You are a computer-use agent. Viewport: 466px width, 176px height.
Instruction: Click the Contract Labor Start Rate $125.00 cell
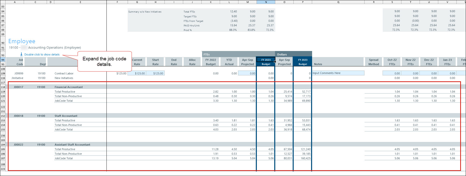[155, 73]
